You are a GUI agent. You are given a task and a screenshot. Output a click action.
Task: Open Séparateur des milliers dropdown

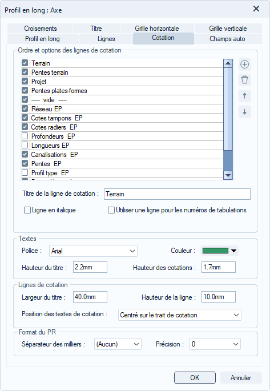(118, 344)
